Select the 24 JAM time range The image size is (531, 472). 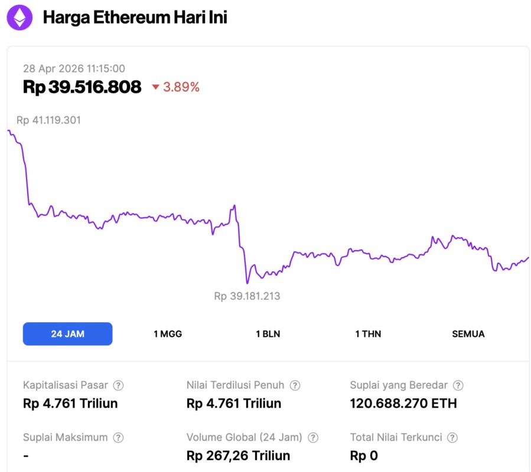click(x=67, y=334)
